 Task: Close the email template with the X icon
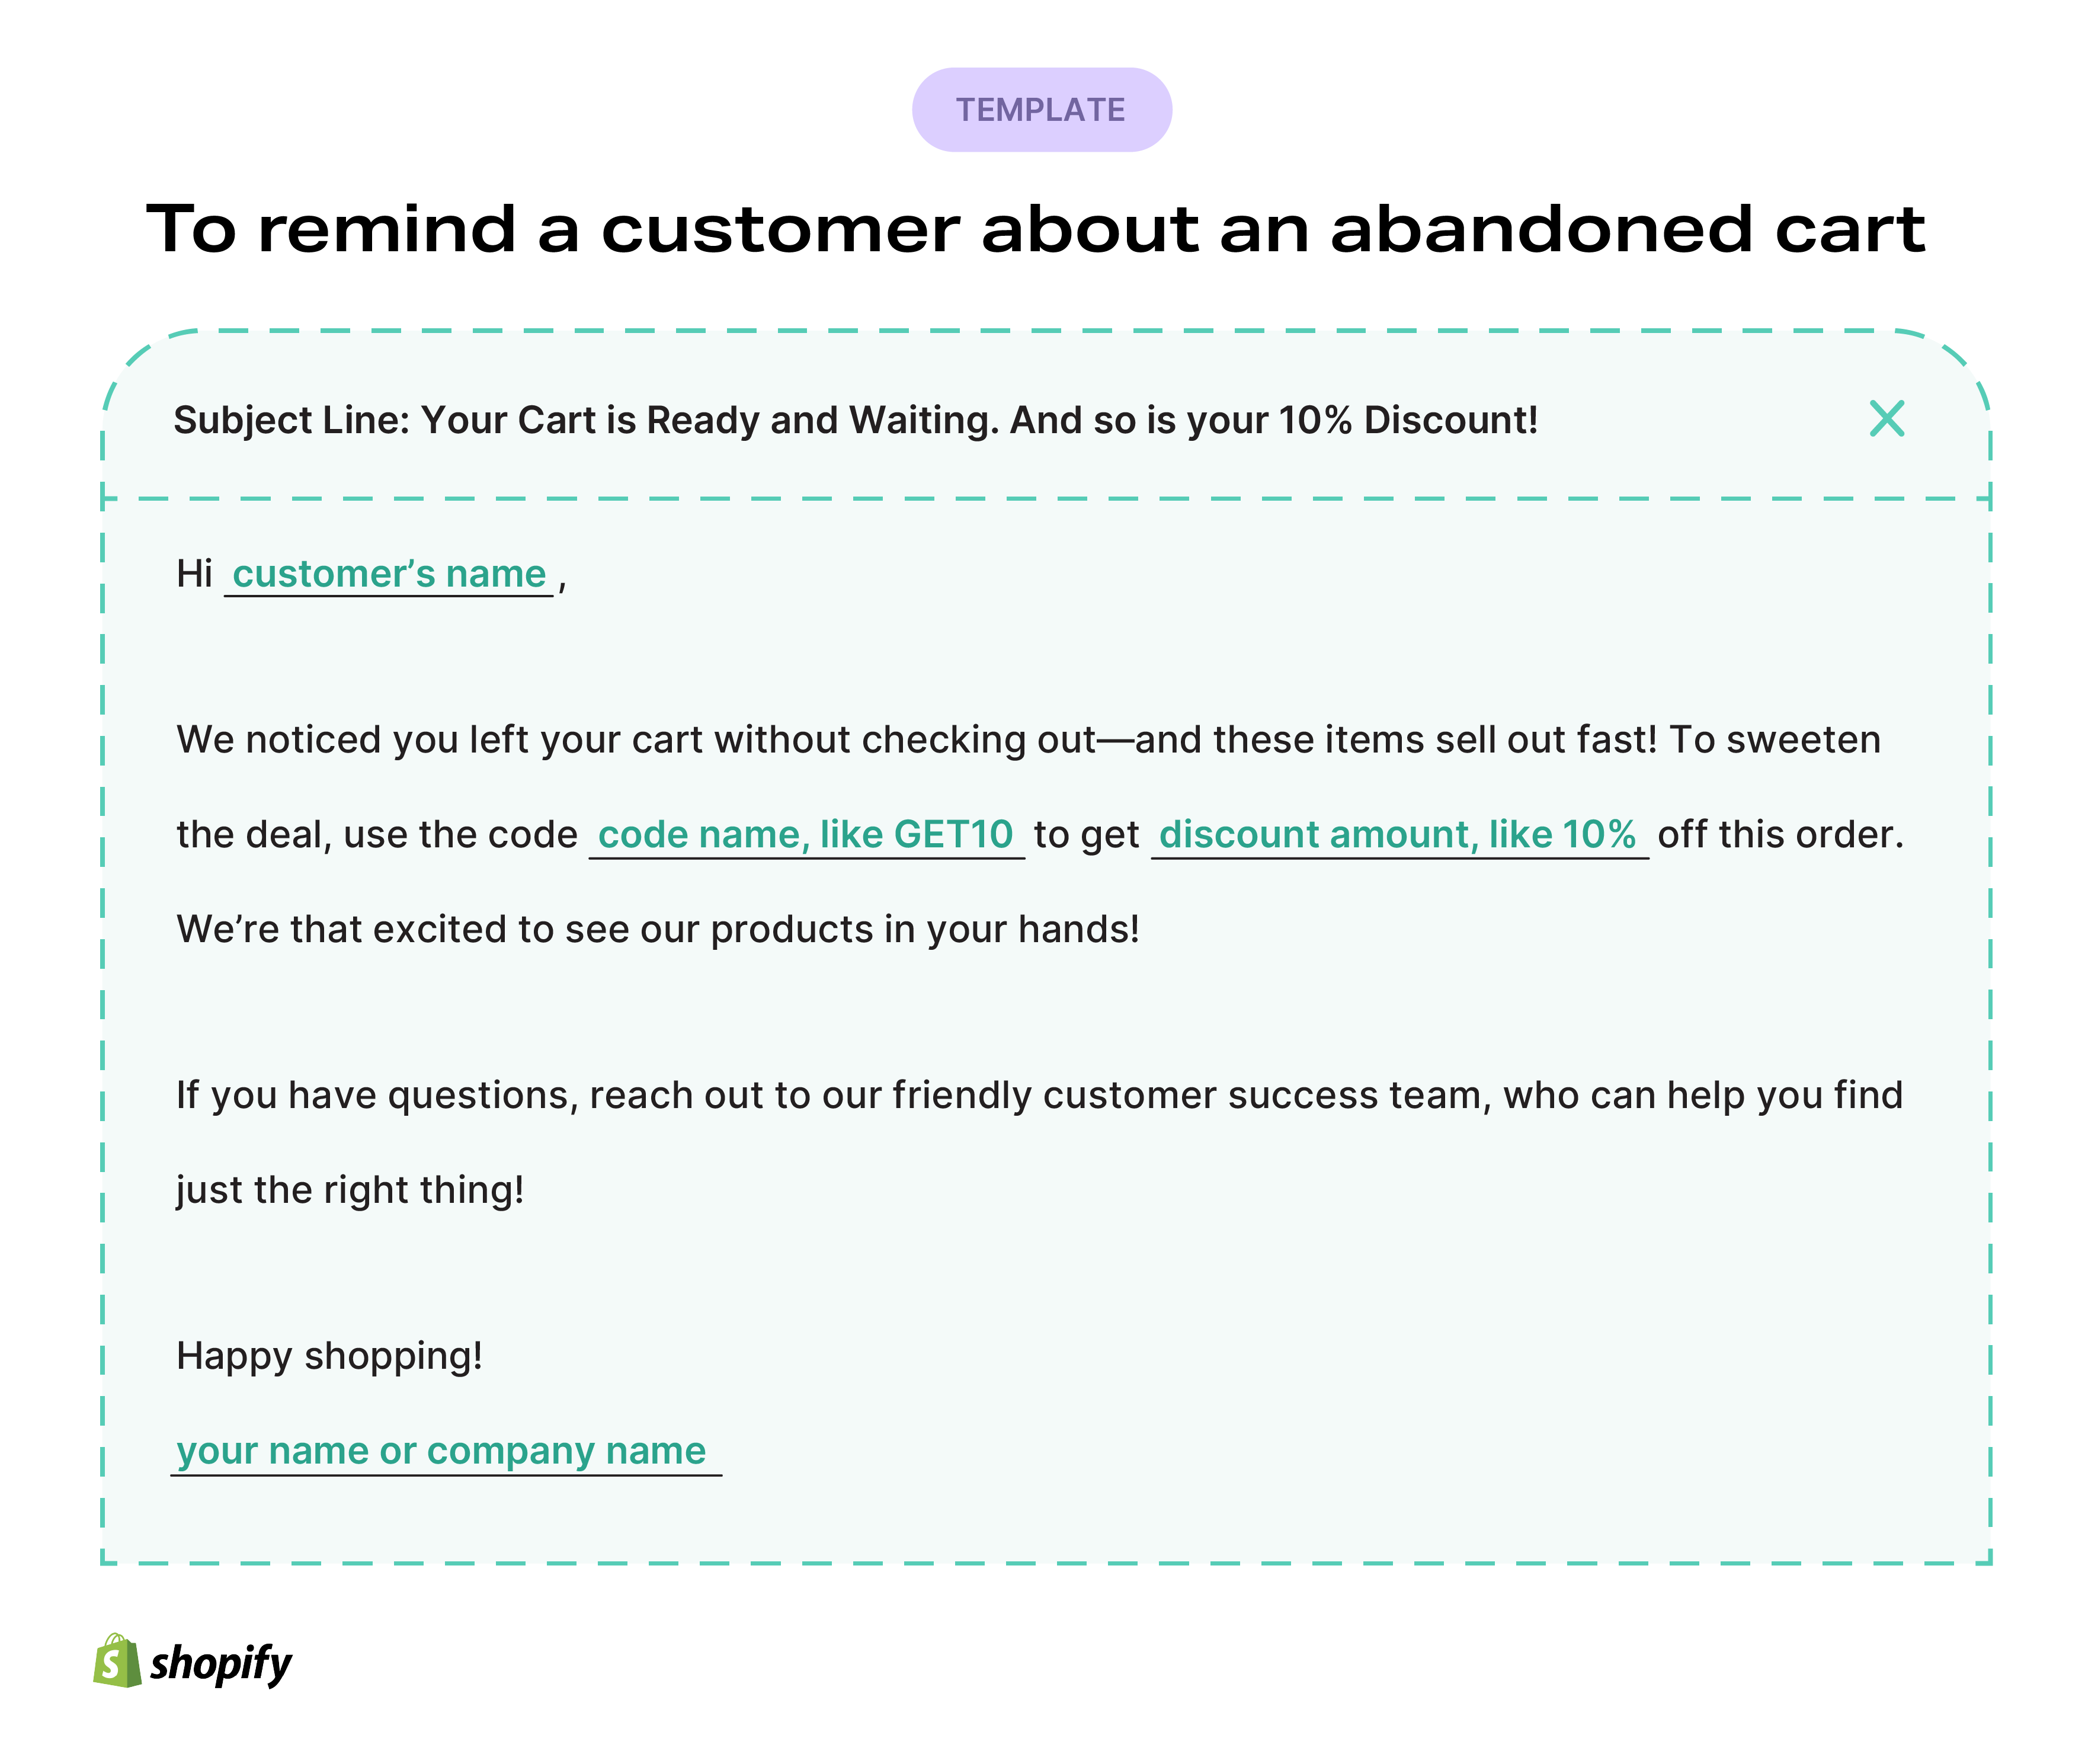[x=1886, y=419]
